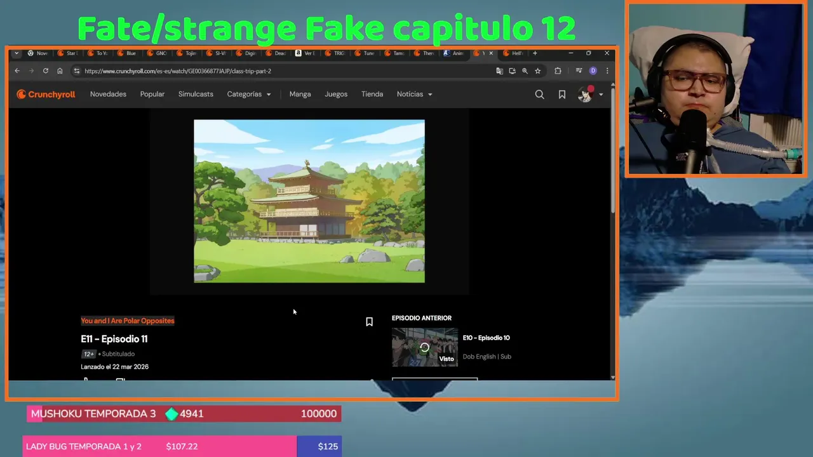
Task: Open the watchlist bookmark in Crunchyroll header
Action: pyautogui.click(x=562, y=95)
